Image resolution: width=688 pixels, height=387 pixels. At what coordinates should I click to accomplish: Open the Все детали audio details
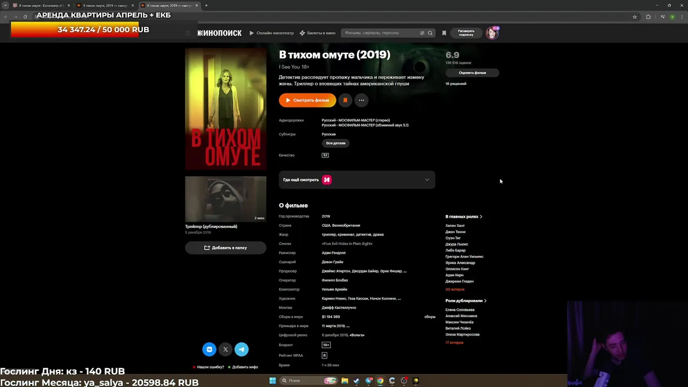click(x=335, y=143)
